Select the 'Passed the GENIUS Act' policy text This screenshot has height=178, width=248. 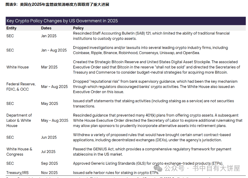click(x=152, y=152)
